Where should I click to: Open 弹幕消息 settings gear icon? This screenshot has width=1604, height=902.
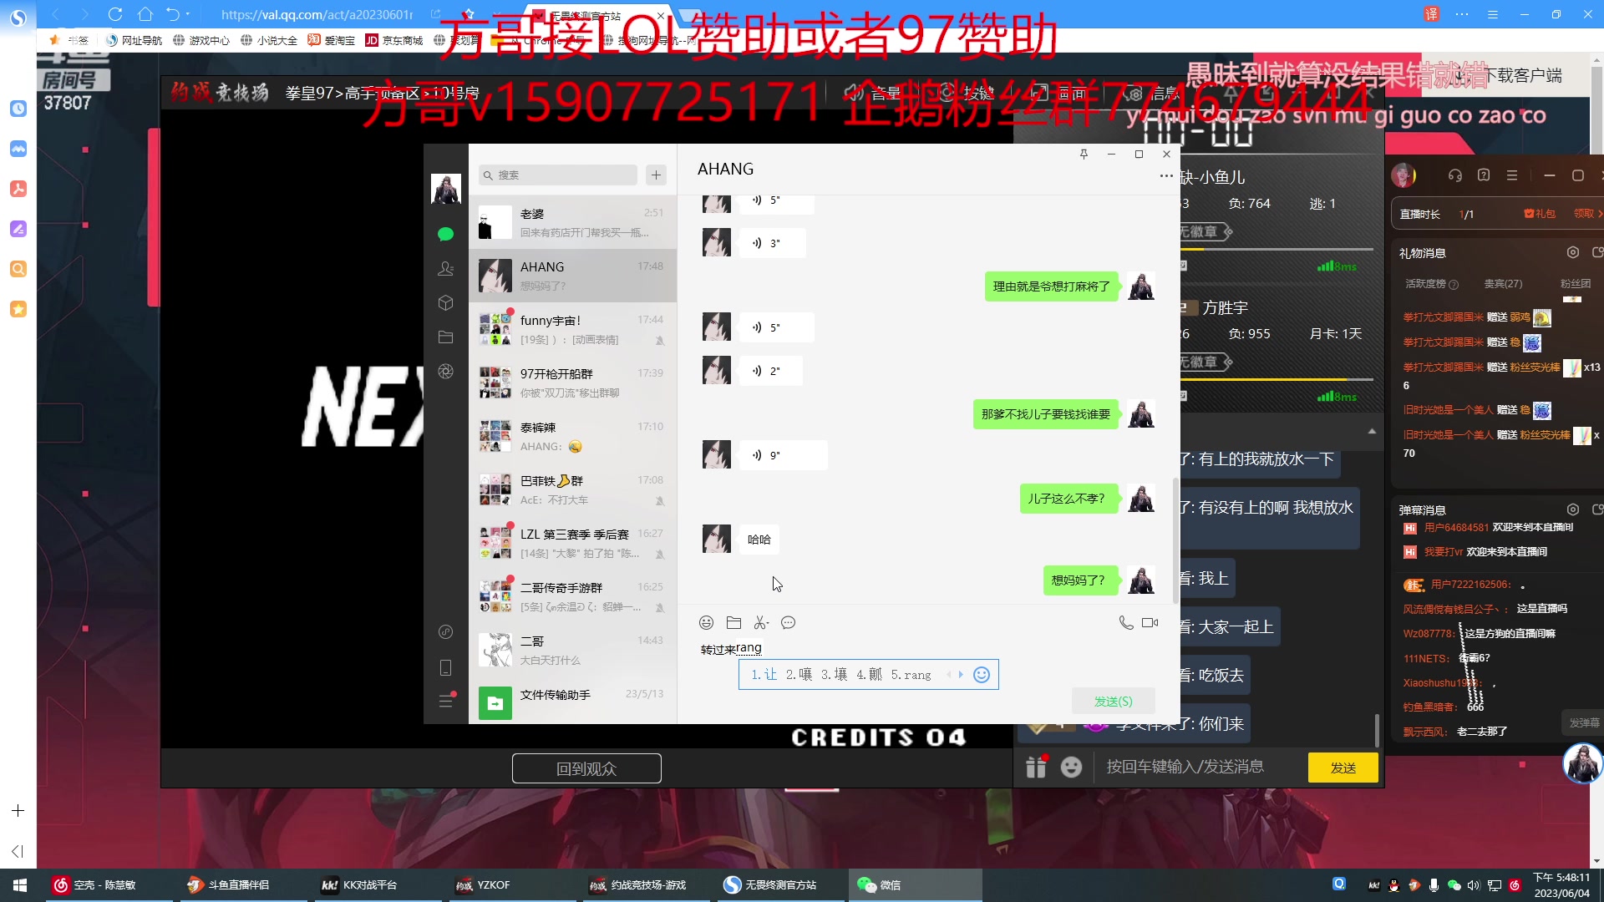pos(1573,509)
